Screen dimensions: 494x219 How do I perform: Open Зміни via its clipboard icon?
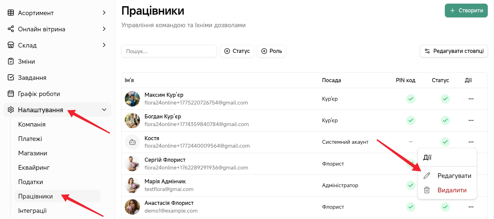(11, 61)
